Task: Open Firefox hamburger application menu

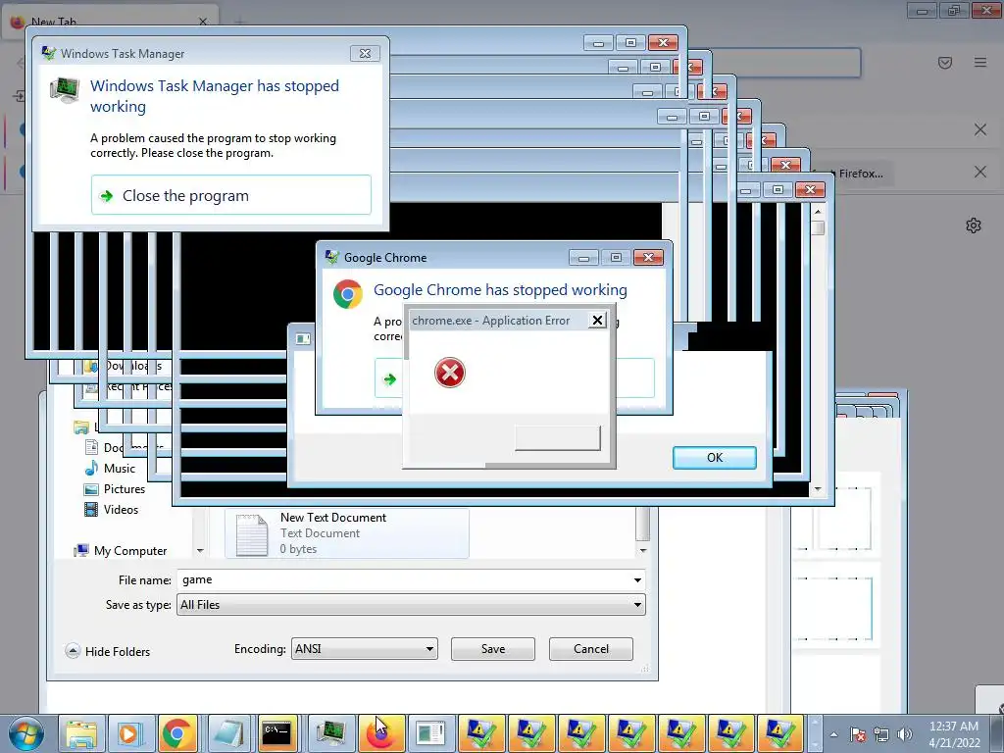Action: coord(980,62)
